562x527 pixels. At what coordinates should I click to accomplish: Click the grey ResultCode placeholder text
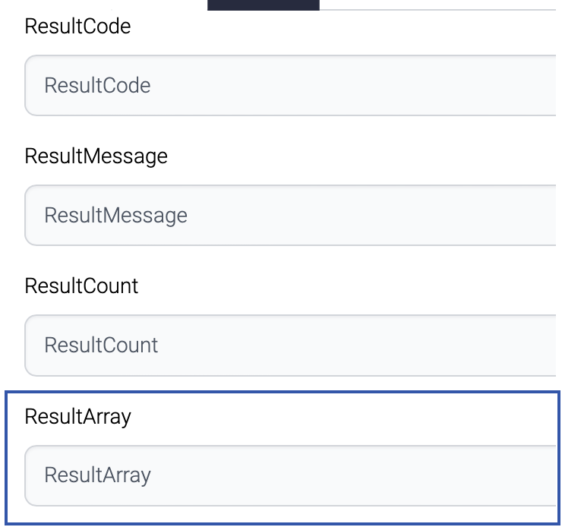tap(97, 85)
